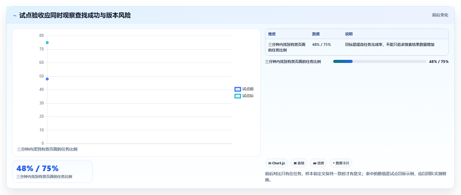Click the 维度 column header
The width and height of the screenshot is (461, 195).
[x=272, y=34]
